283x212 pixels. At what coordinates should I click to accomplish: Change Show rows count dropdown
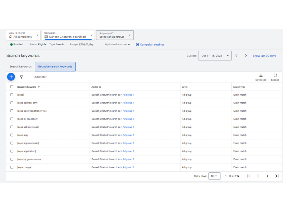pyautogui.click(x=214, y=176)
